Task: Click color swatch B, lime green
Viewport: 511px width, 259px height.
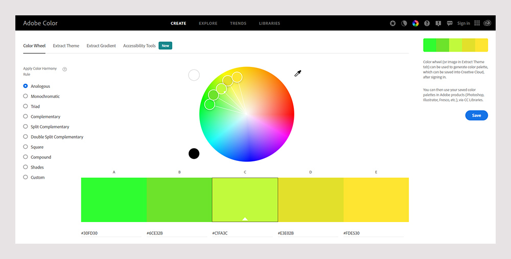Action: pos(179,200)
